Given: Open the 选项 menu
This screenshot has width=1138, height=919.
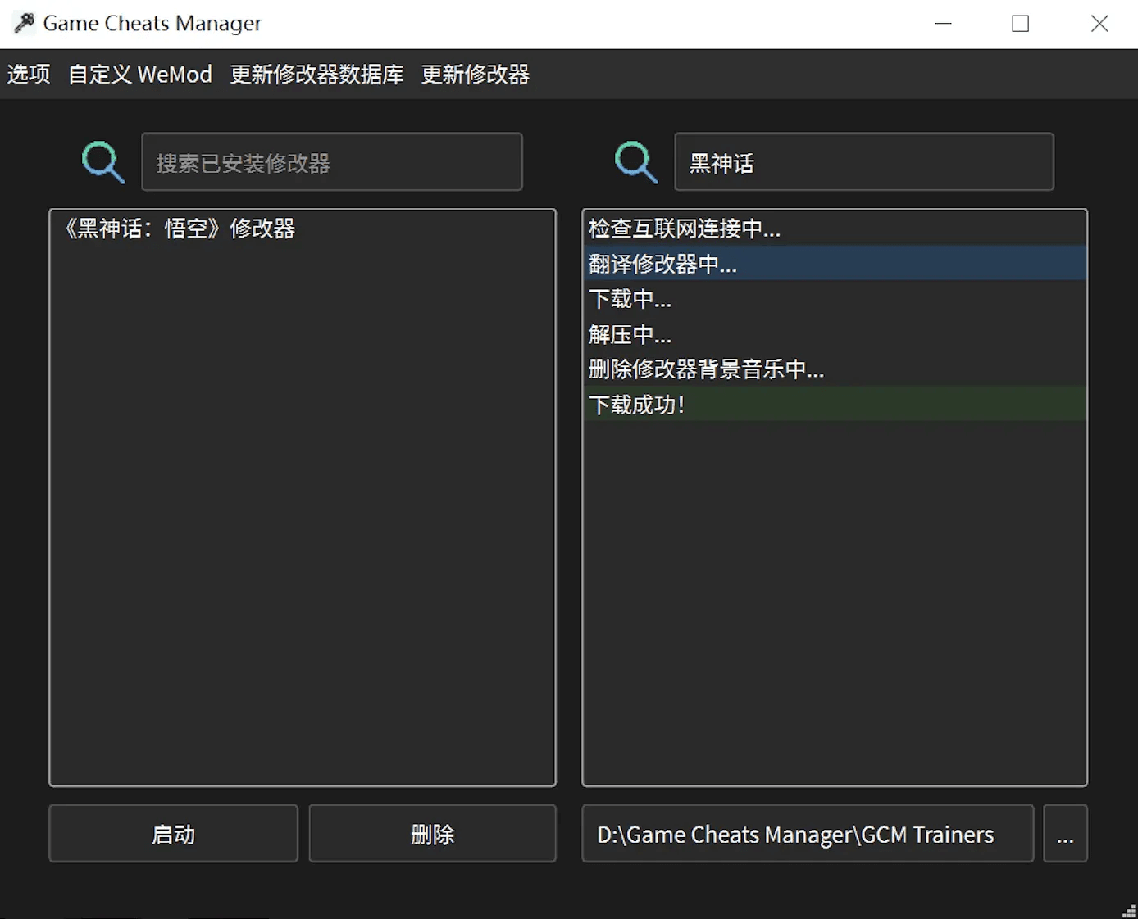Looking at the screenshot, I should pyautogui.click(x=29, y=75).
